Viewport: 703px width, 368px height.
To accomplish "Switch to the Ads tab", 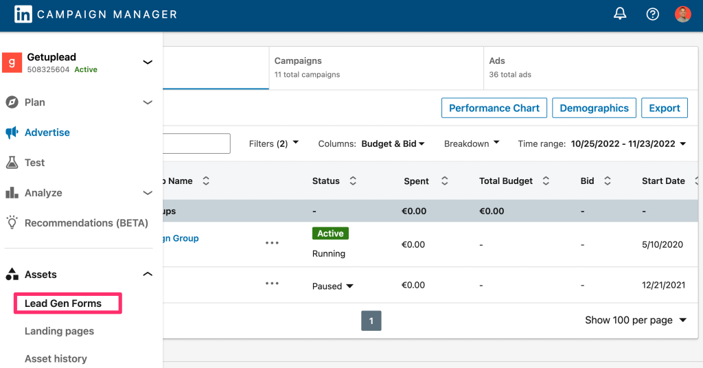I will click(590, 68).
